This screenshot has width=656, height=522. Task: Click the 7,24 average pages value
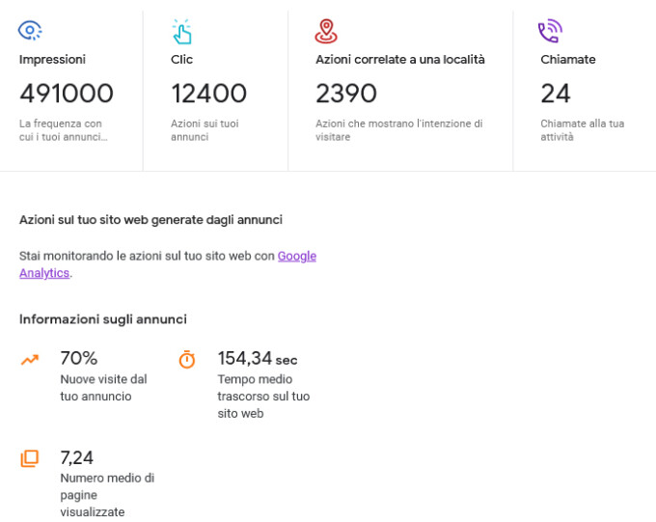[x=76, y=458]
